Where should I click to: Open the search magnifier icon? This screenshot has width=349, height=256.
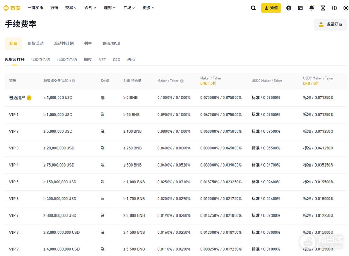point(253,8)
